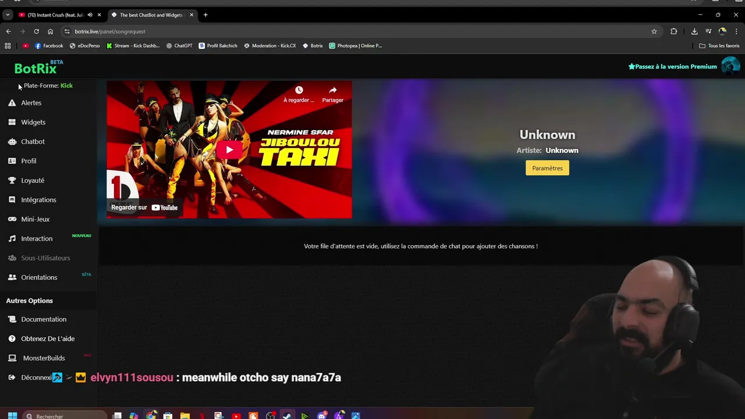The width and height of the screenshot is (745, 419).
Task: Open Chrome from the taskbar
Action: point(151,416)
